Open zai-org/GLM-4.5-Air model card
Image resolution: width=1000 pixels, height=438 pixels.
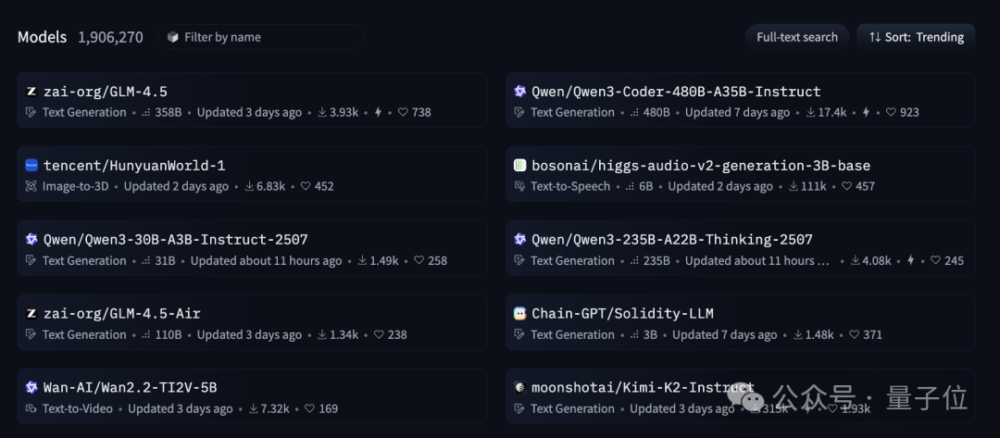(x=252, y=322)
